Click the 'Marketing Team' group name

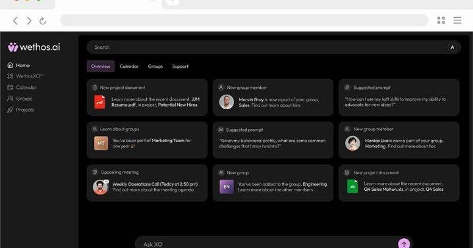[x=168, y=140]
